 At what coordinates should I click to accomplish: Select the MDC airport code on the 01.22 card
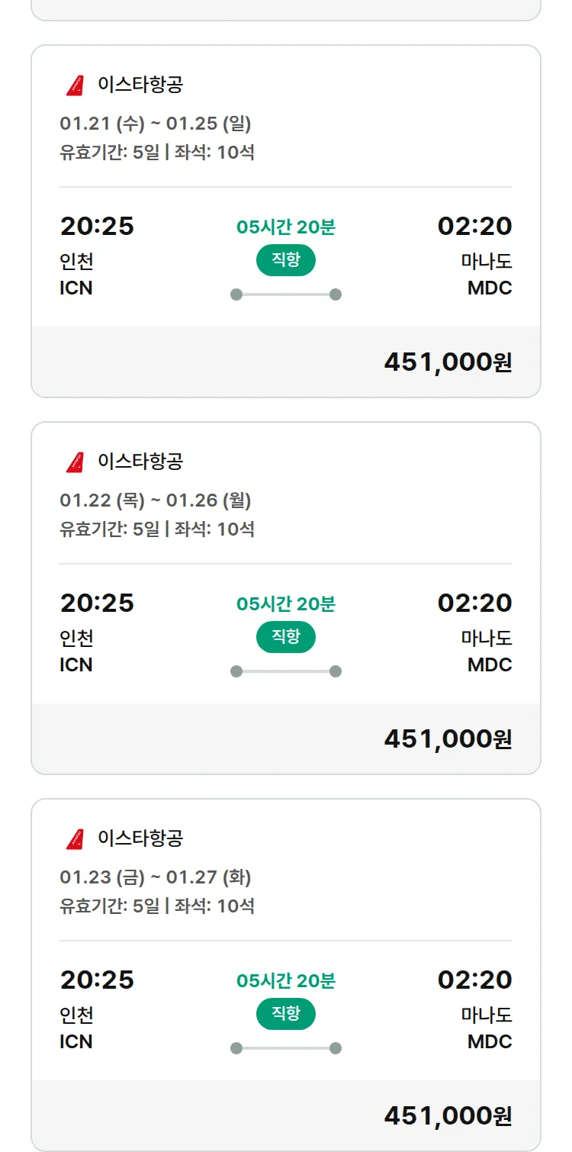click(x=490, y=665)
